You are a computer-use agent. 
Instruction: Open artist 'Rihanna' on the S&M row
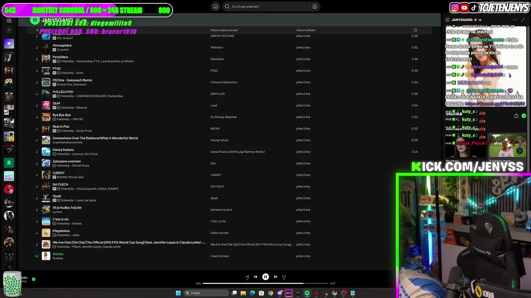(x=81, y=108)
